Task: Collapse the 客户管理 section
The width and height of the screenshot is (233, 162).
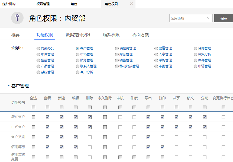Action: tap(9, 85)
